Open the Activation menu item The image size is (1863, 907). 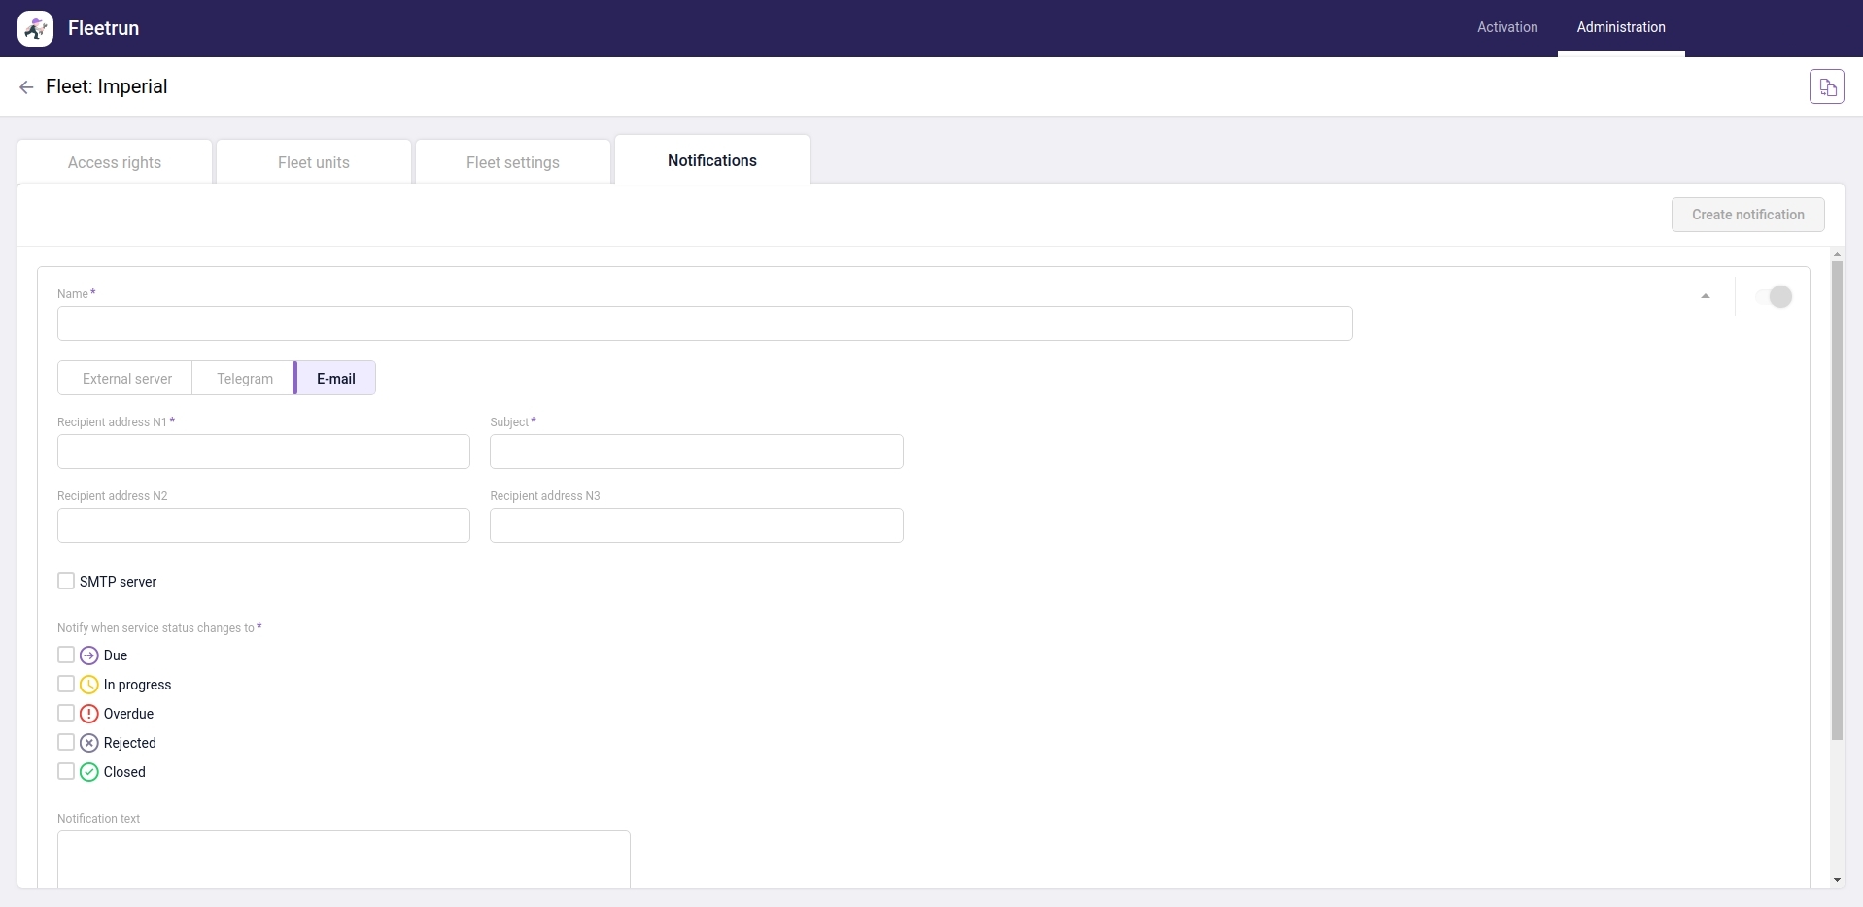[x=1506, y=27]
